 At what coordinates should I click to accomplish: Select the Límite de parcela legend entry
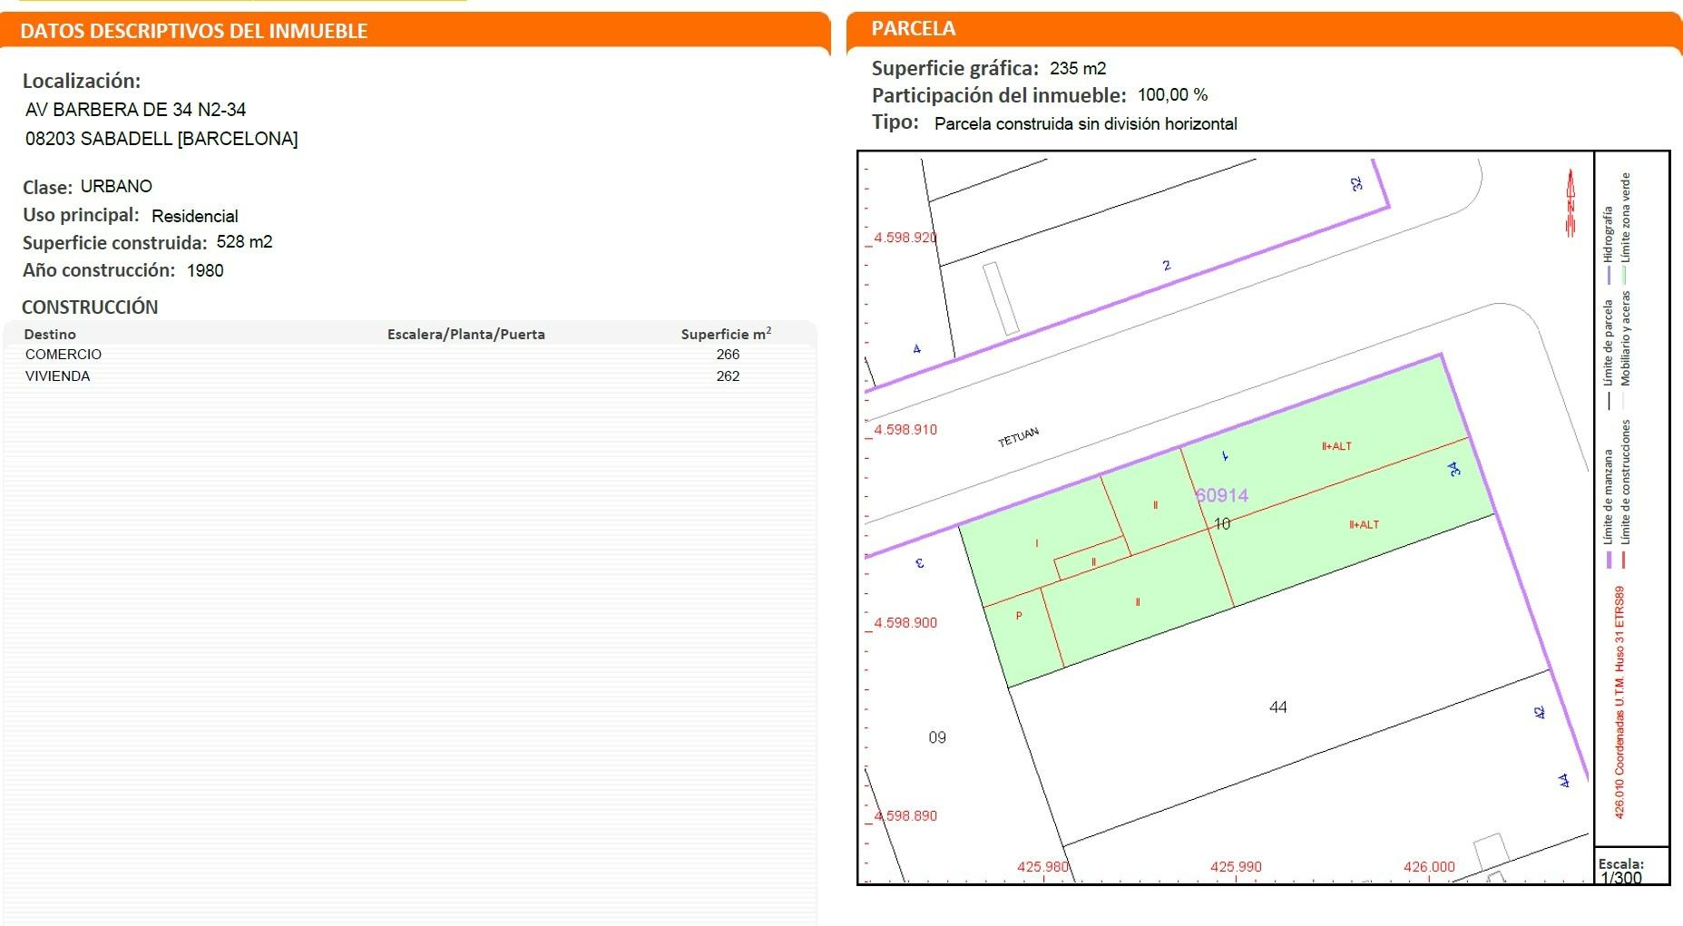point(1609,354)
